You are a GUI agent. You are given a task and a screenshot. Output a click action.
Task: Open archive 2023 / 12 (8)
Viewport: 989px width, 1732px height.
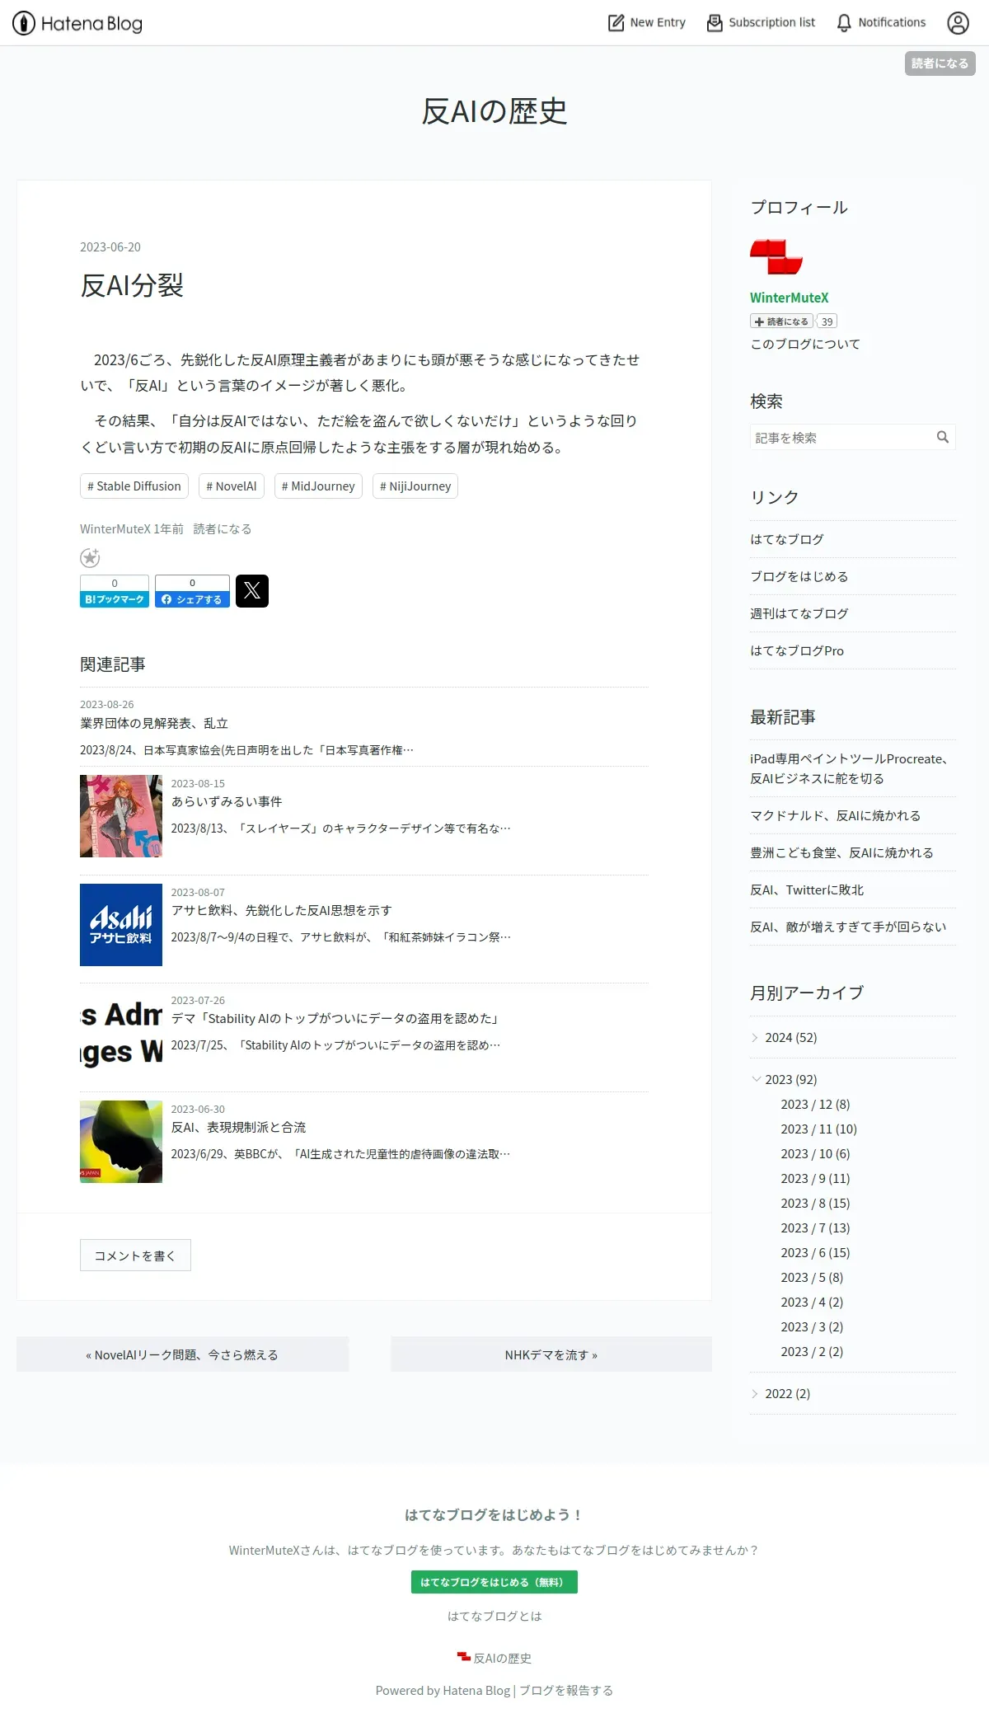tap(815, 1104)
